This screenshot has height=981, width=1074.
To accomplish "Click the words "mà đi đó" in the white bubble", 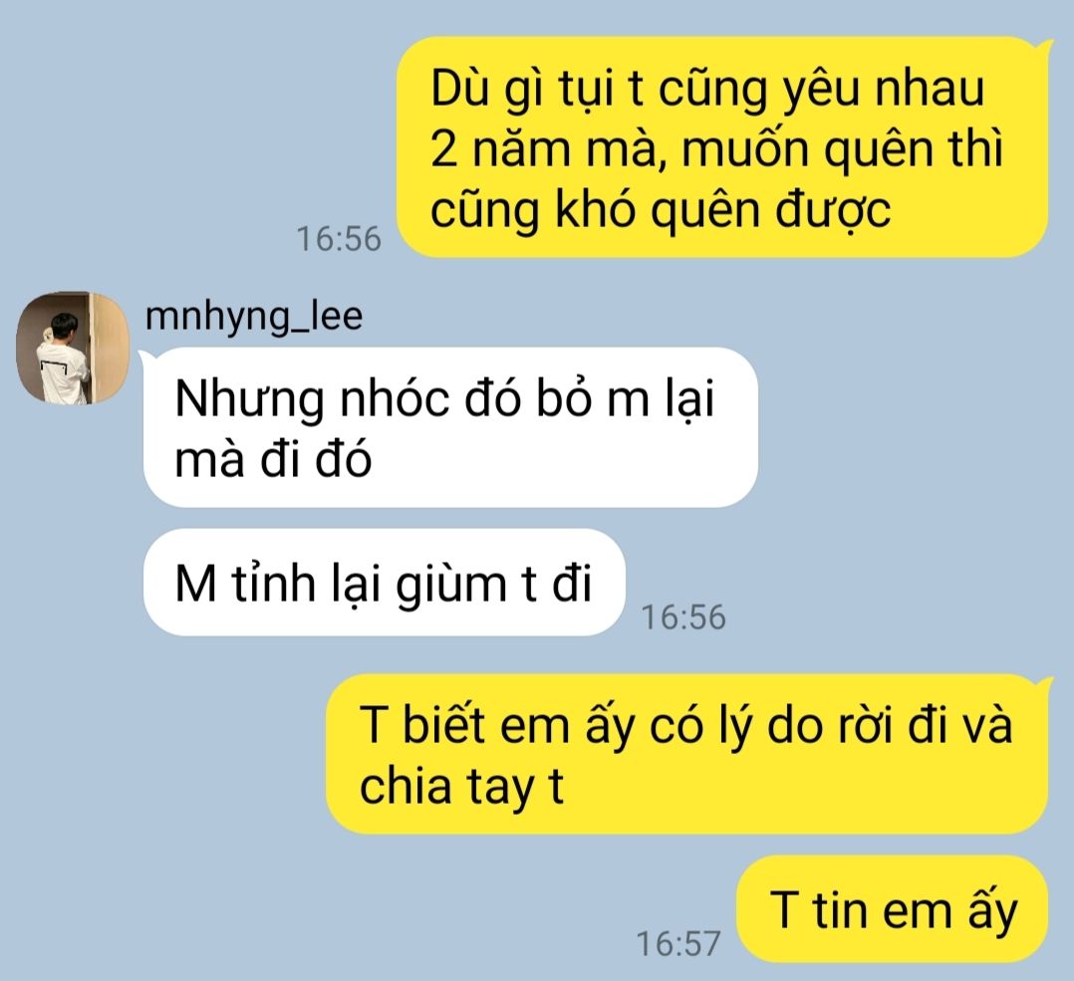I will point(273,459).
